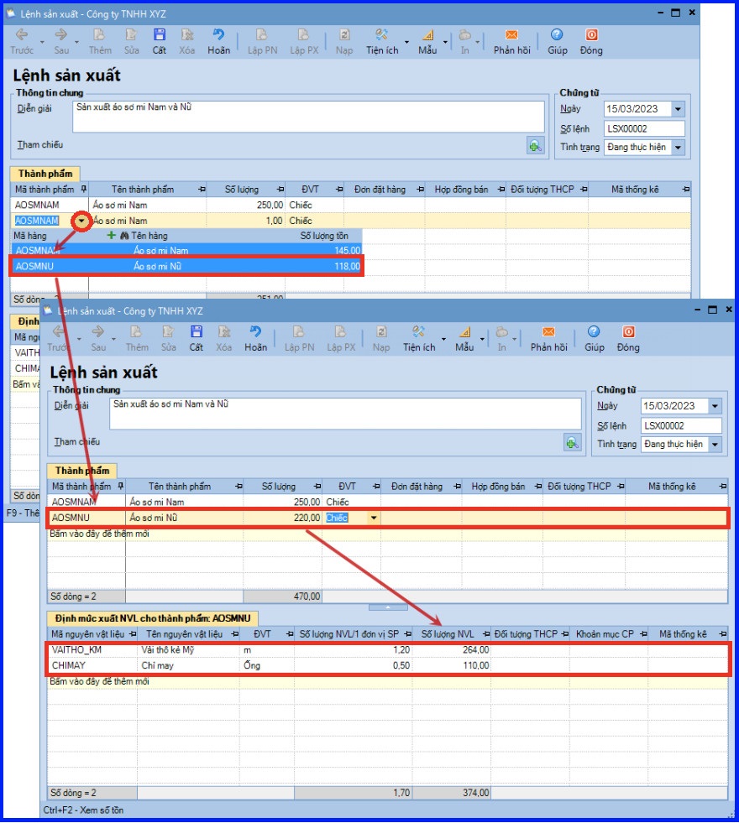Click Đối tượng THCP column header in front Thành phẩm grid
The height and width of the screenshot is (823, 739).
pyautogui.click(x=579, y=487)
